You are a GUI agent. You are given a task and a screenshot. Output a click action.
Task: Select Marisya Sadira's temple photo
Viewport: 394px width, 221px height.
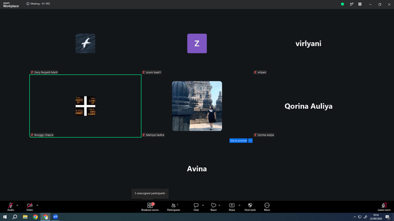point(197,106)
